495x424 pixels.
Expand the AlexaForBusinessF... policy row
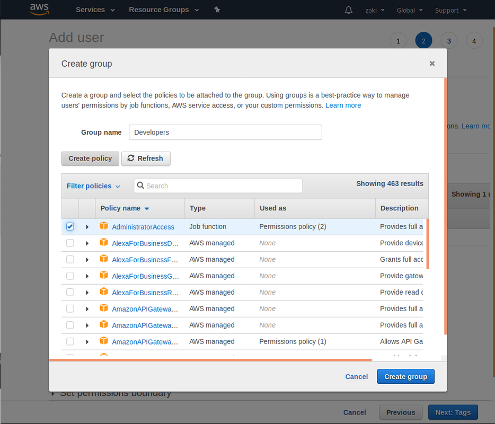(x=87, y=260)
